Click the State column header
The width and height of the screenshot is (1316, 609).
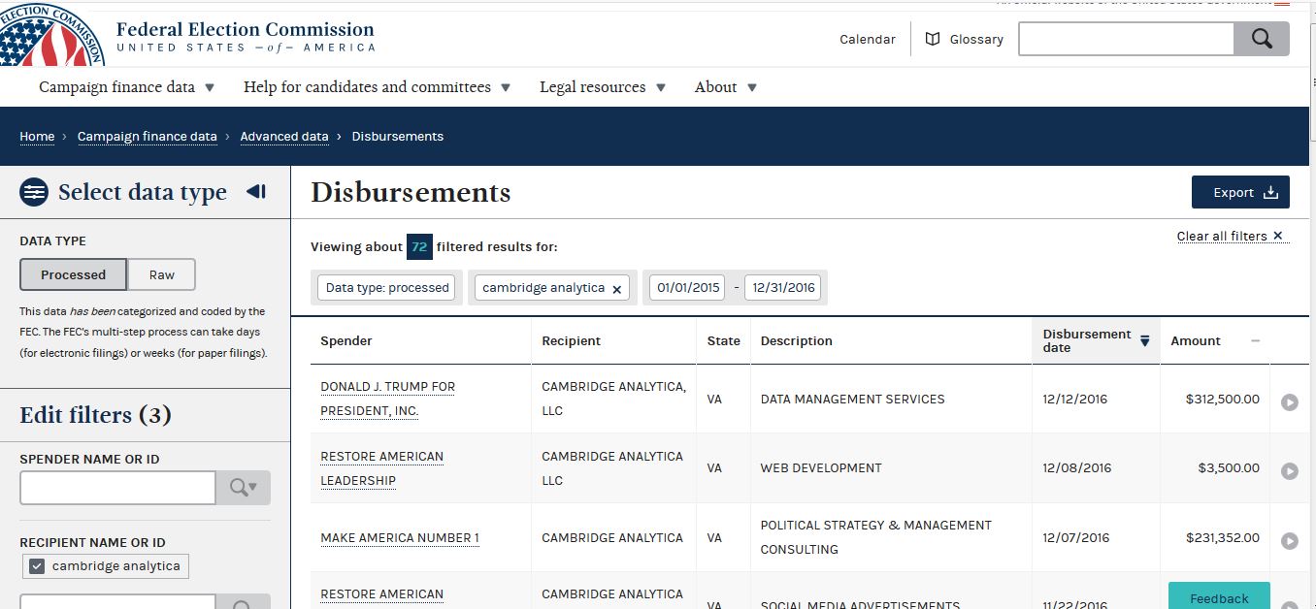[724, 341]
